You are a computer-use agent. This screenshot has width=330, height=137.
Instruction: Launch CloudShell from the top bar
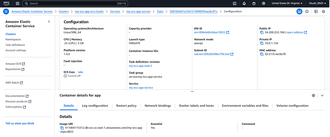coord(235,4)
